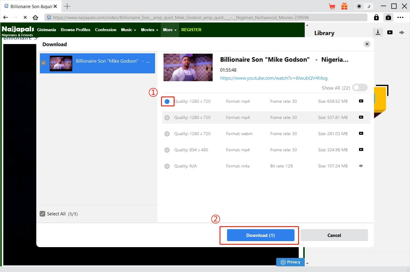Open the Library downloads icon
The image size is (410, 272).
coord(378,32)
